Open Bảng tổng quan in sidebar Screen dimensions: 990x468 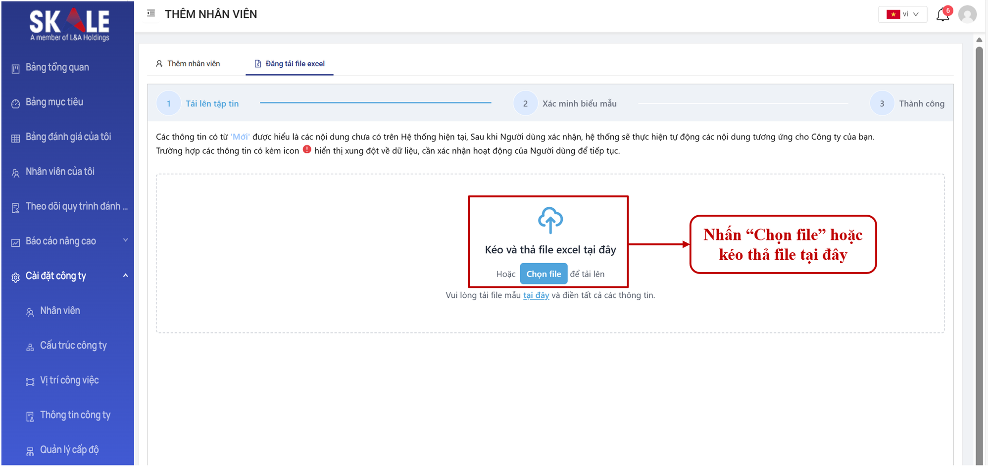click(x=57, y=67)
